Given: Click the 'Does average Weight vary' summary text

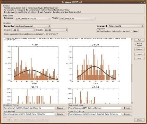Looking at the screenshot, I should tap(31, 34).
